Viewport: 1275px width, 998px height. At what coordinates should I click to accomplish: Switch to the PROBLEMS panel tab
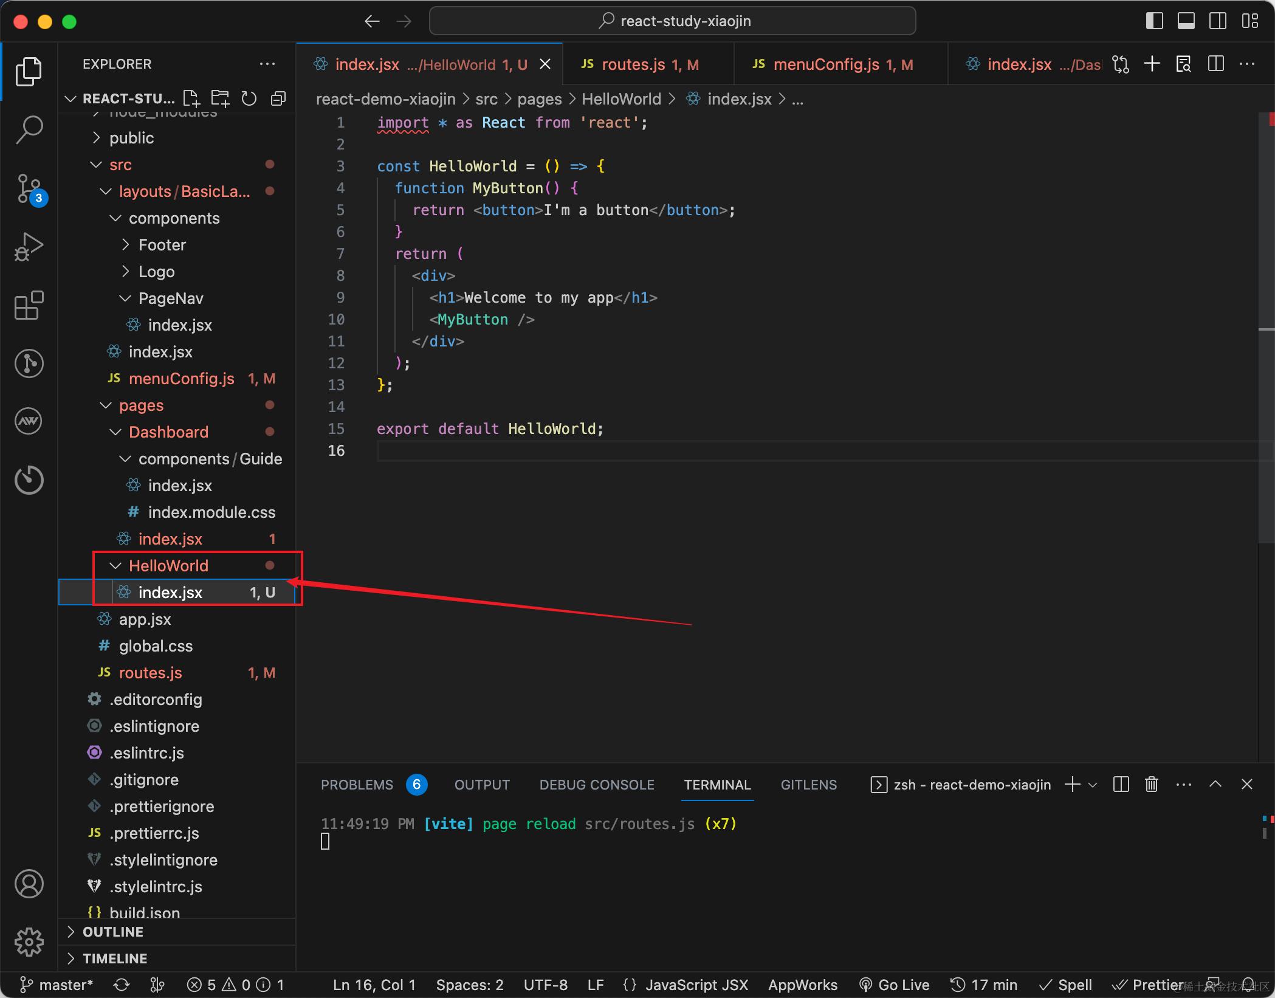(x=357, y=785)
